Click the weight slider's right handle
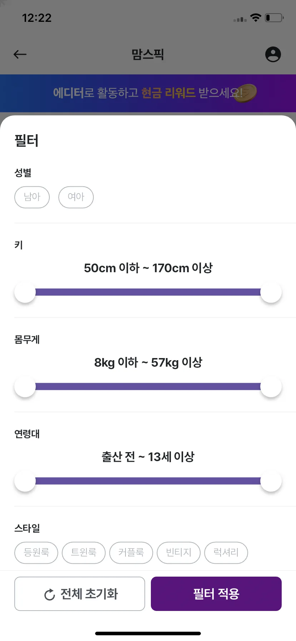 (271, 387)
